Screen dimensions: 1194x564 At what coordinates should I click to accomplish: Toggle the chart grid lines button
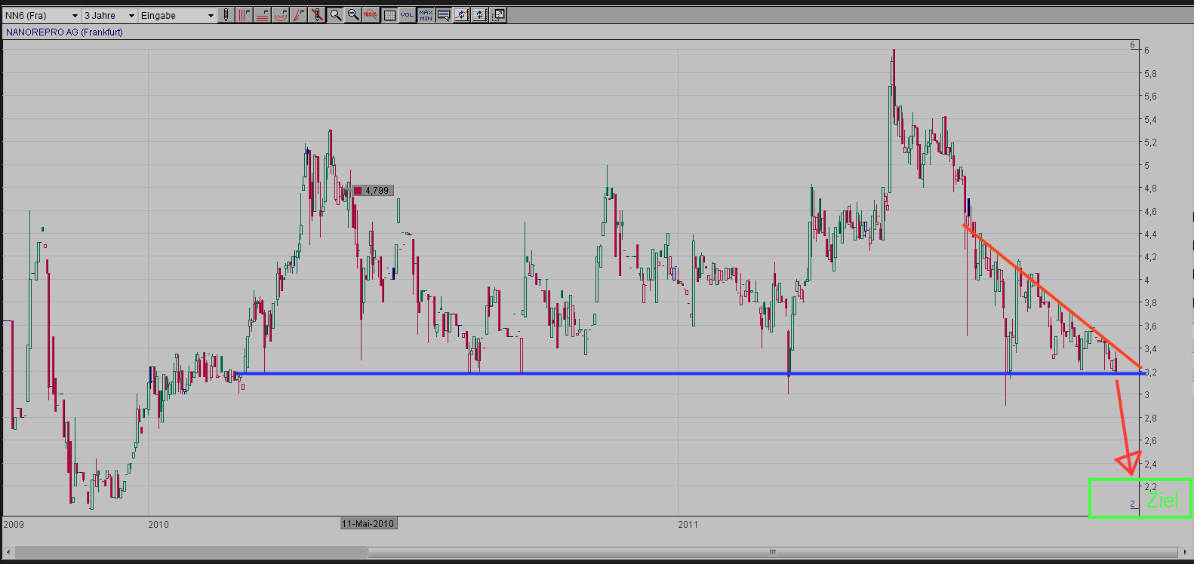pos(389,15)
